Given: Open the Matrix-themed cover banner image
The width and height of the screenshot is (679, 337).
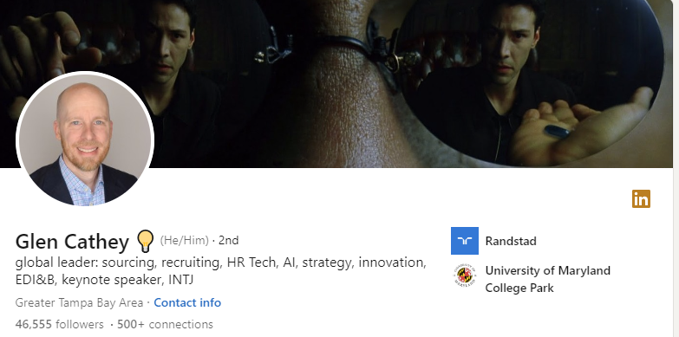Looking at the screenshot, I should click(x=336, y=83).
